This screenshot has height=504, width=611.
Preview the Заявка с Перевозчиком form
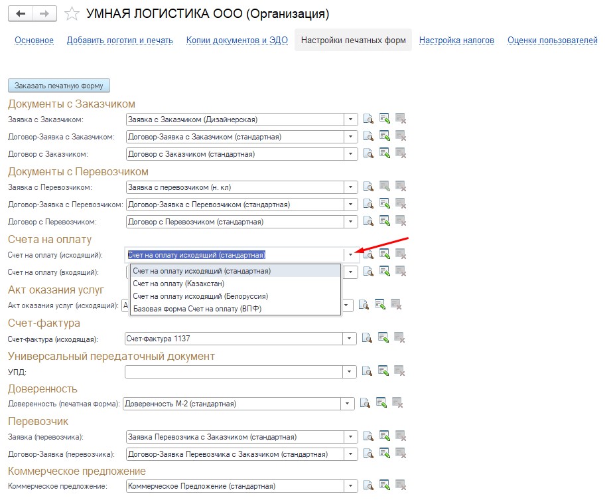[x=368, y=187]
